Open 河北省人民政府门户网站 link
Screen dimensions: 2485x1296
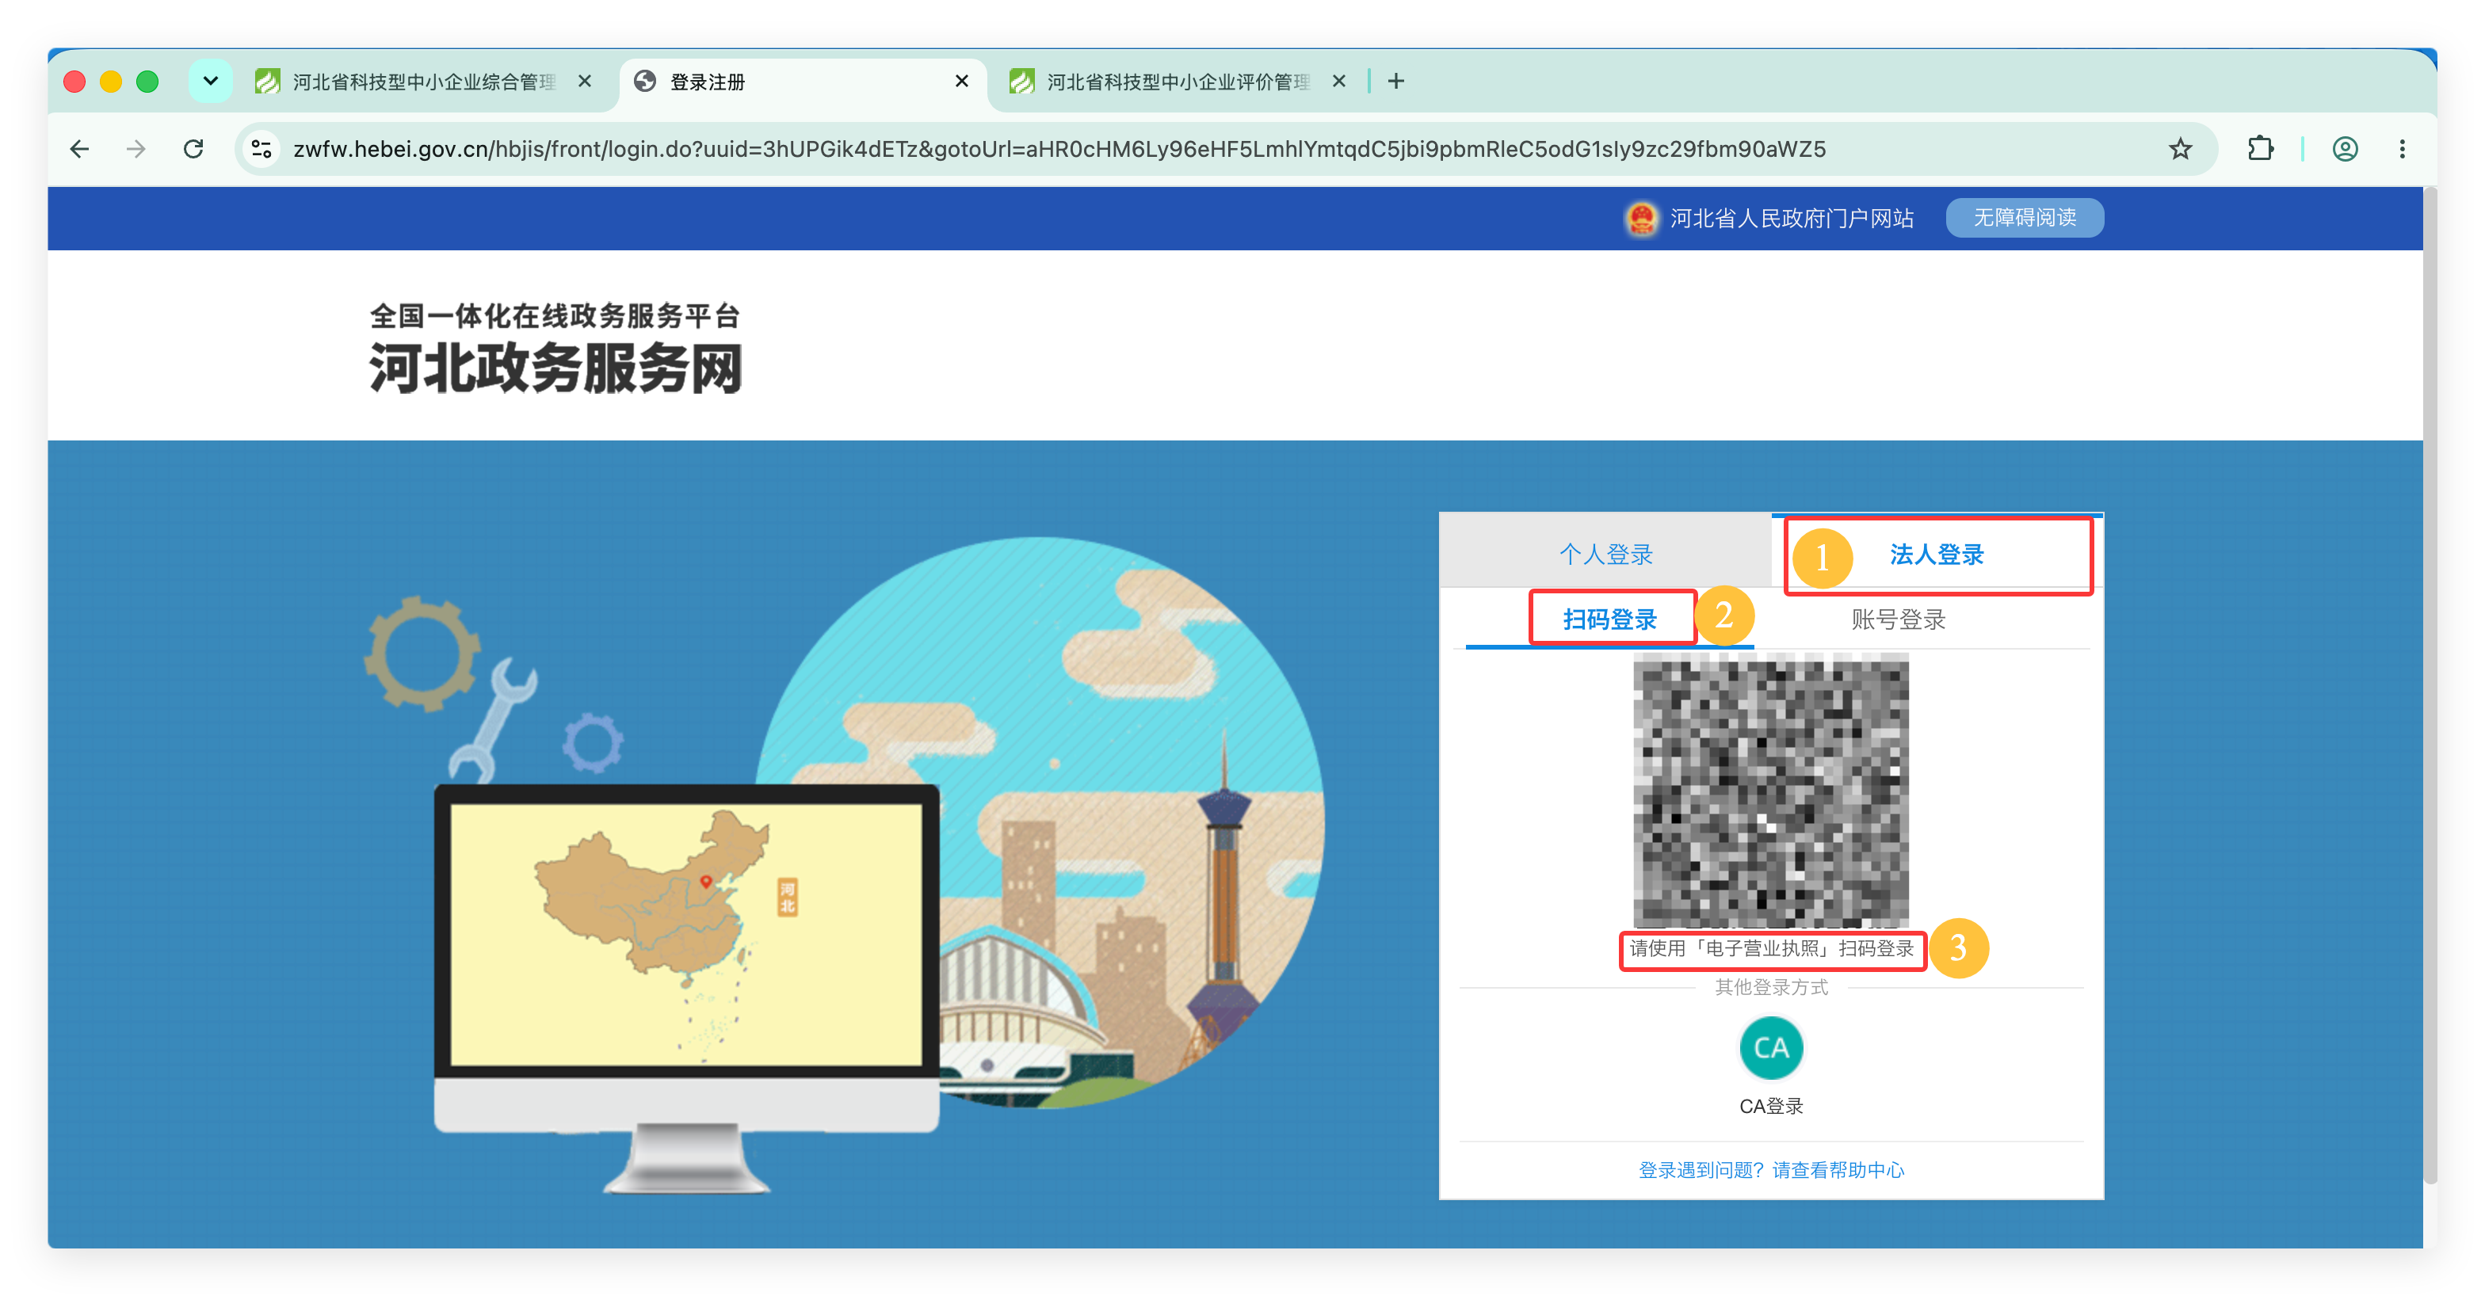(x=1792, y=219)
